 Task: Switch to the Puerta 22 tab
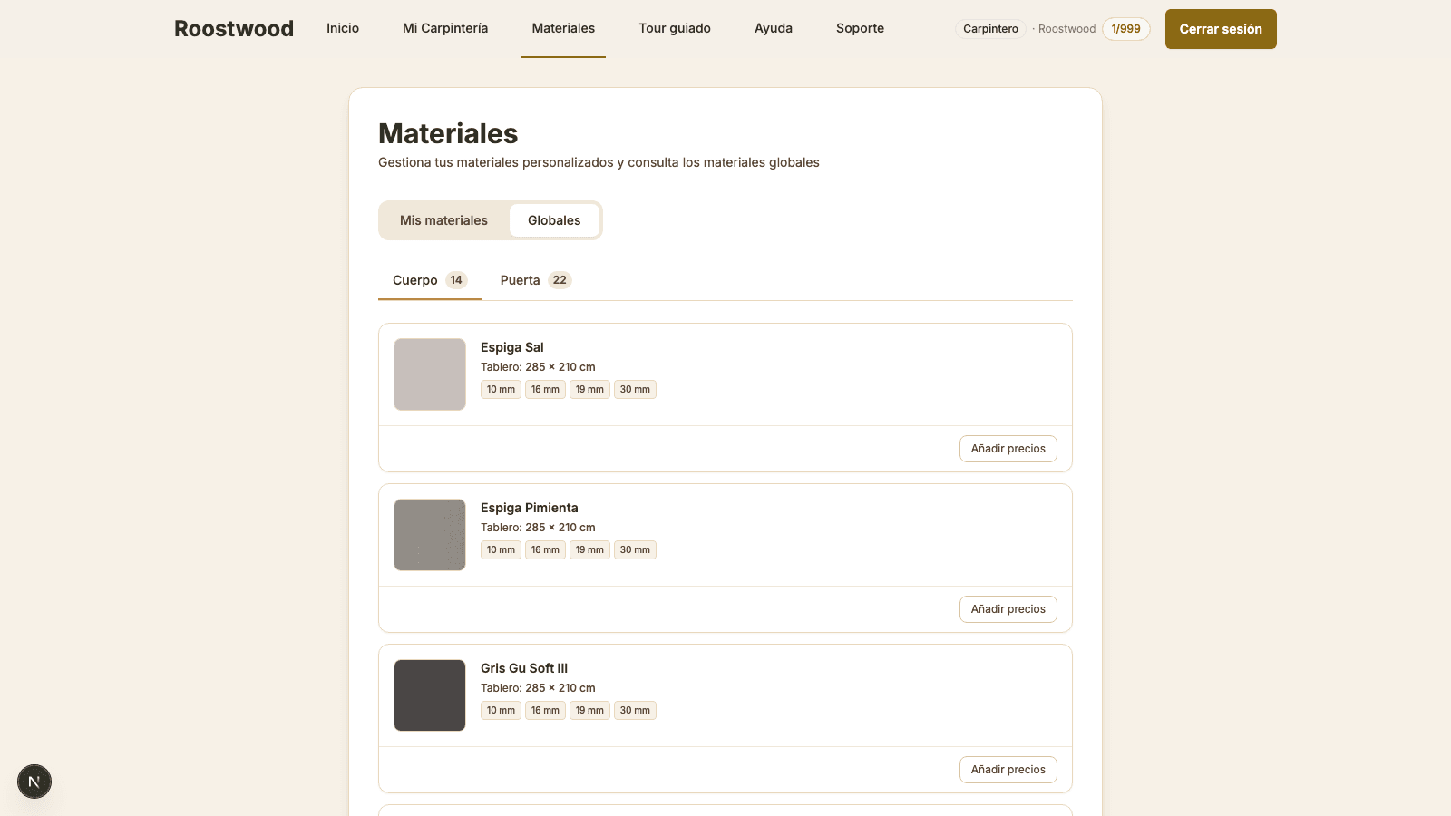coord(536,280)
